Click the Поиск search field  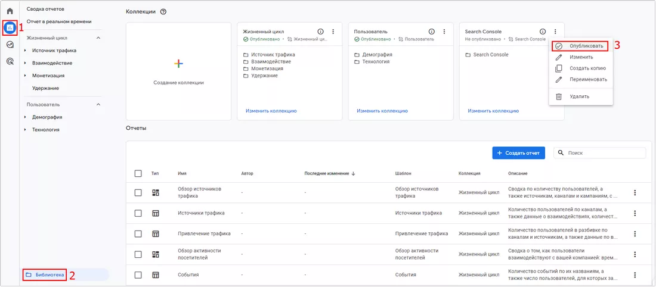pyautogui.click(x=599, y=153)
